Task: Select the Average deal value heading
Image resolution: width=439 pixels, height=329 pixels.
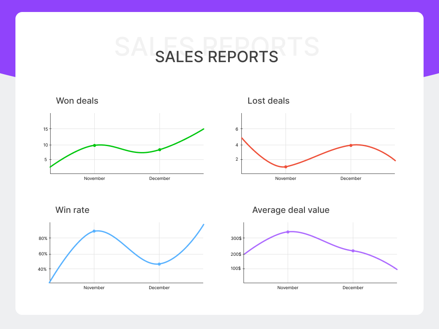Action: (x=291, y=210)
